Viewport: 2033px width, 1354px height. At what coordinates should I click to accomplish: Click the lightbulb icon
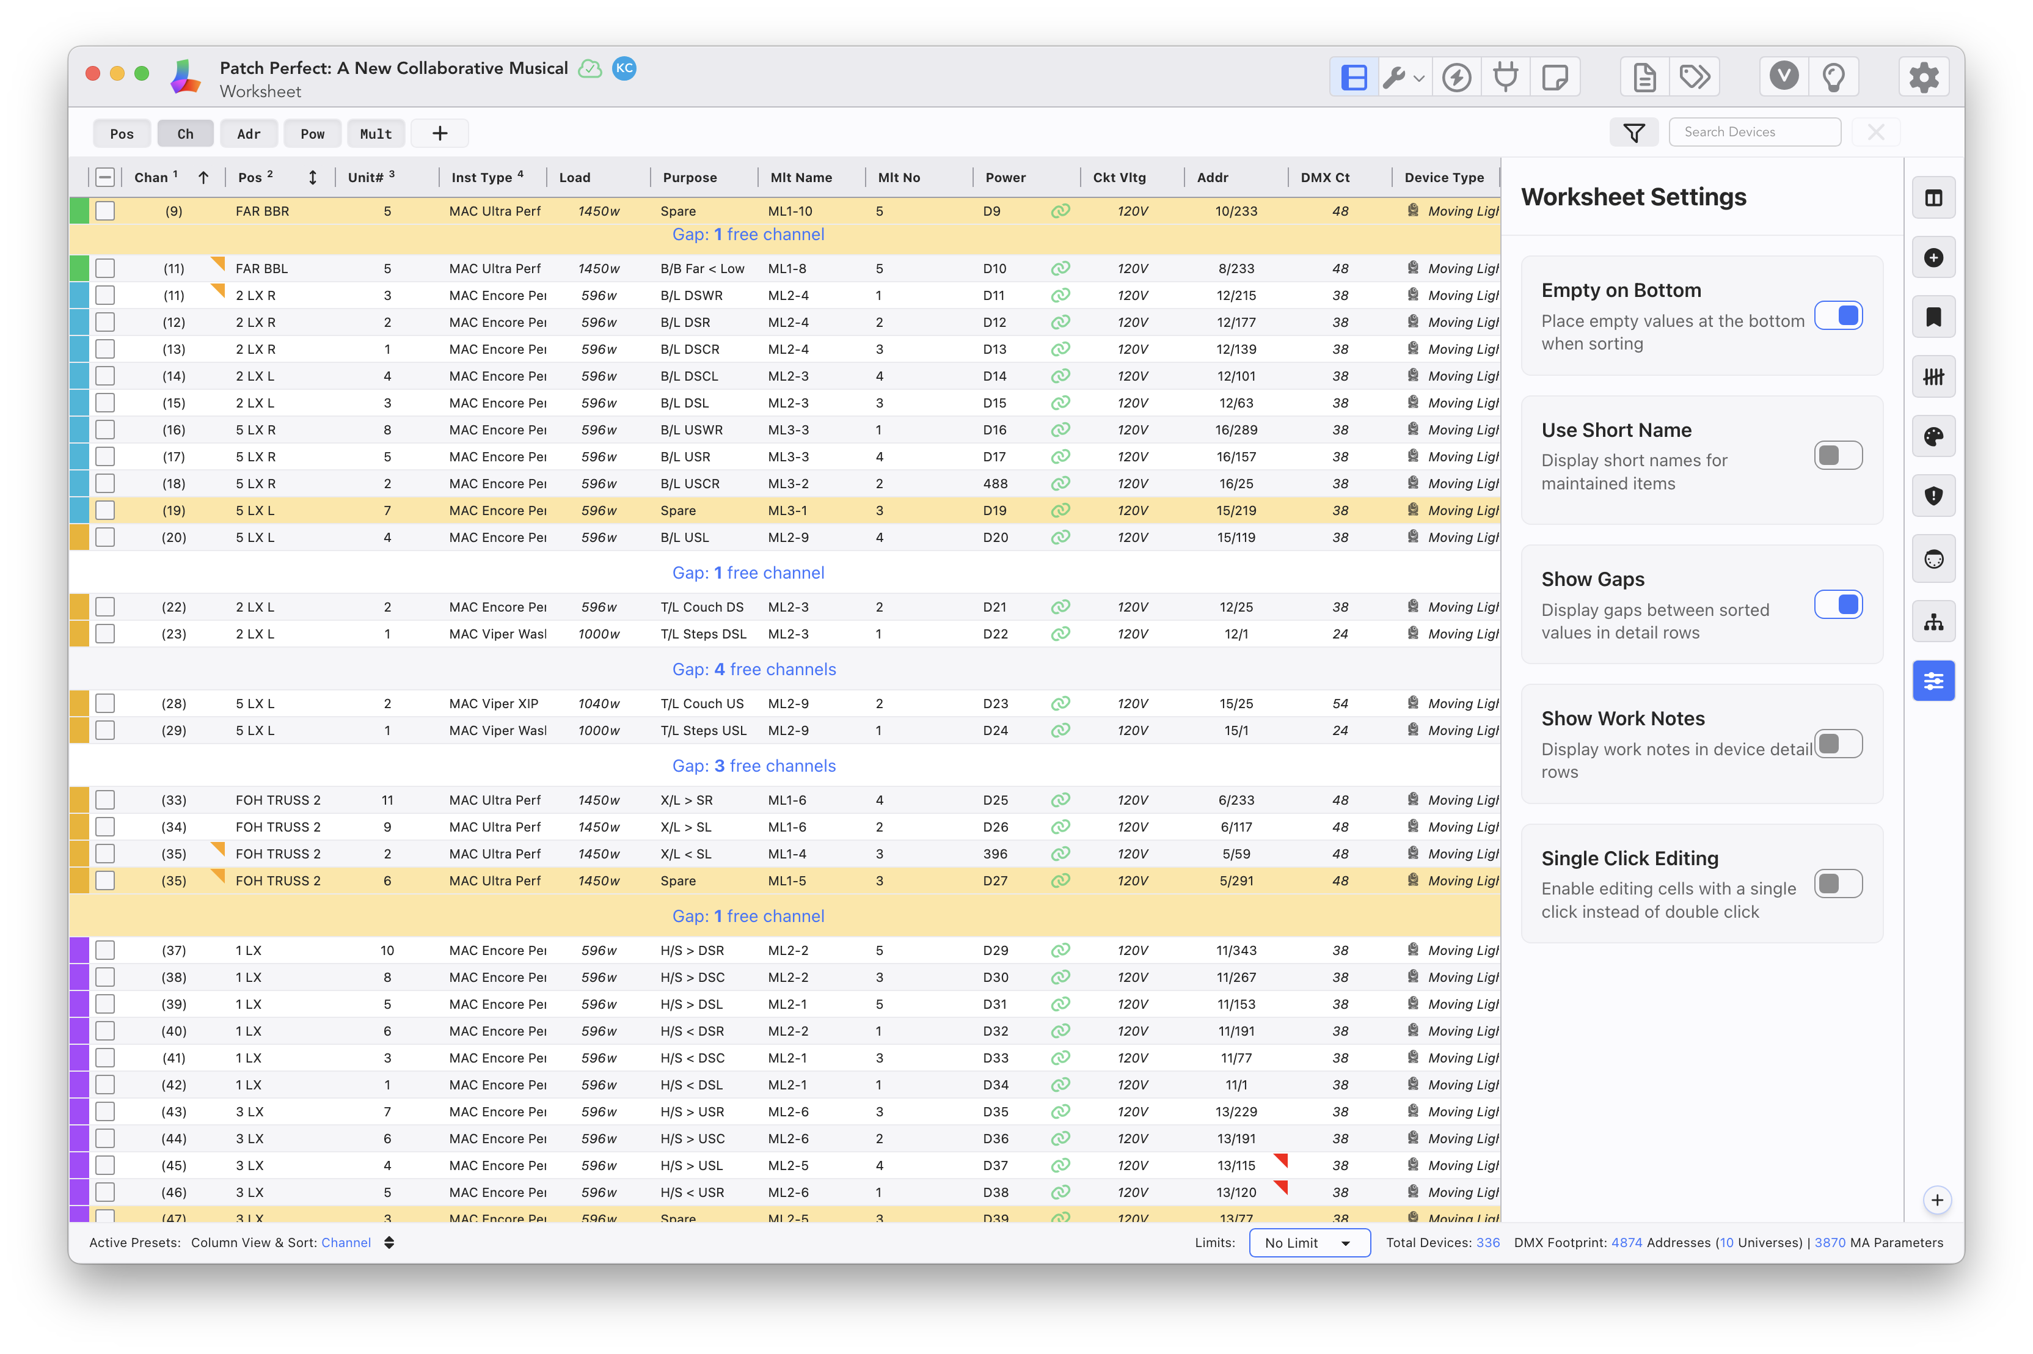click(x=1833, y=78)
